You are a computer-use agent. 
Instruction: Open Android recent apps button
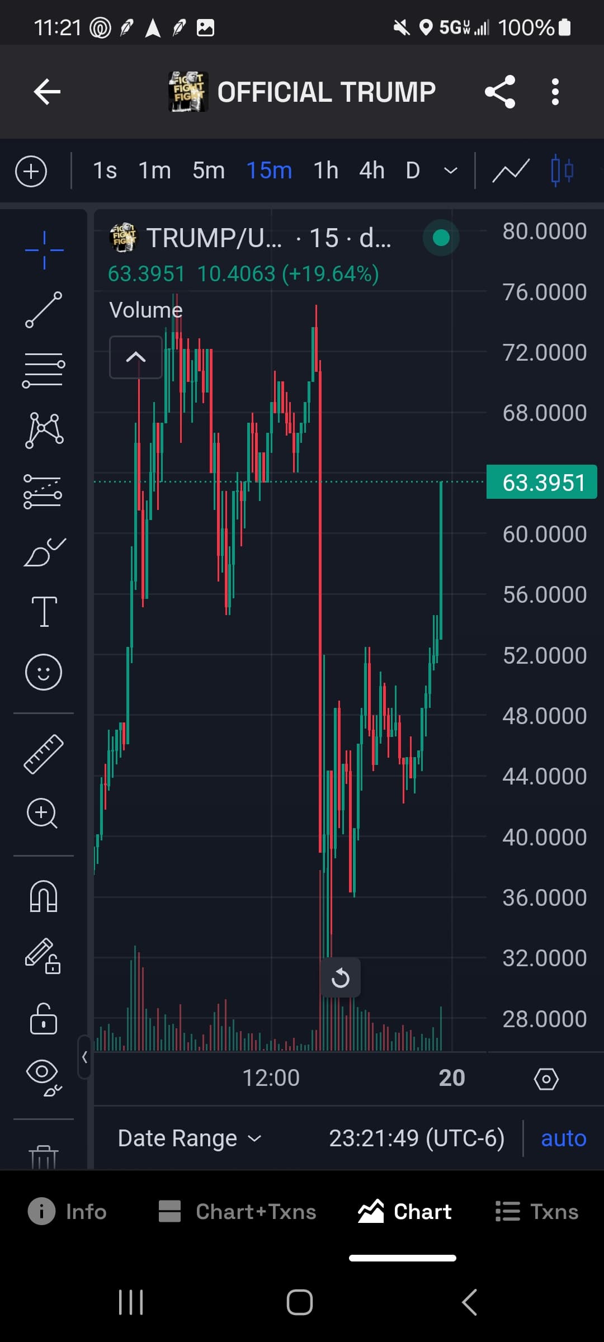pos(131,1302)
